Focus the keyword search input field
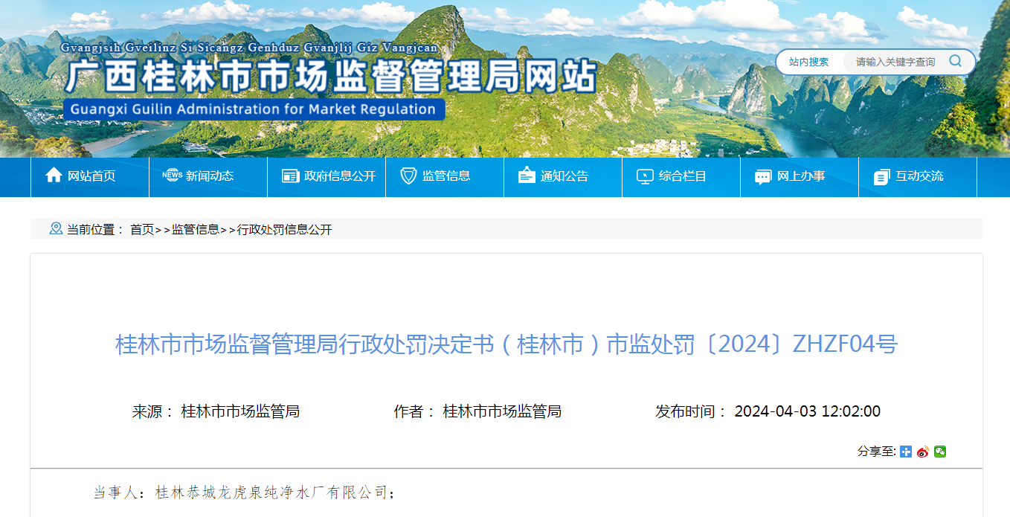Image resolution: width=1010 pixels, height=517 pixels. point(895,62)
